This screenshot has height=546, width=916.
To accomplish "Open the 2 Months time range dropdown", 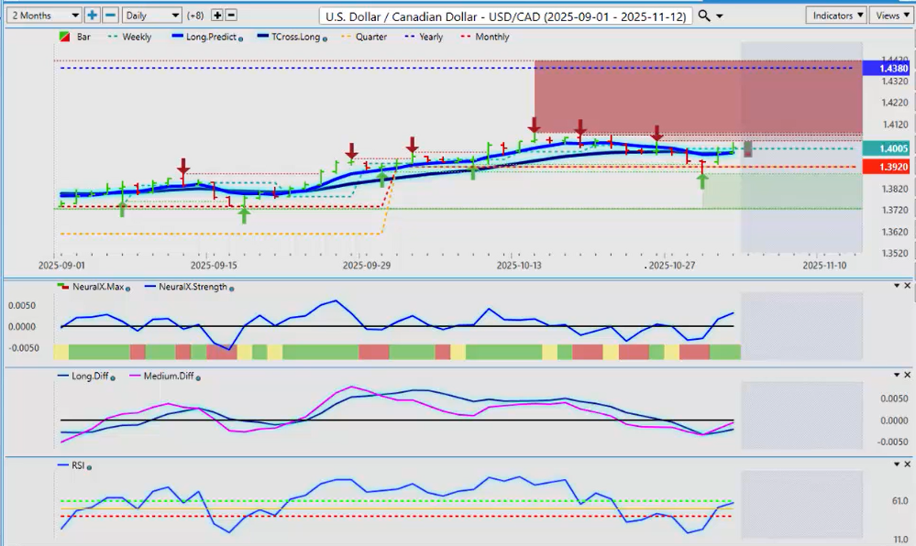I will click(43, 16).
